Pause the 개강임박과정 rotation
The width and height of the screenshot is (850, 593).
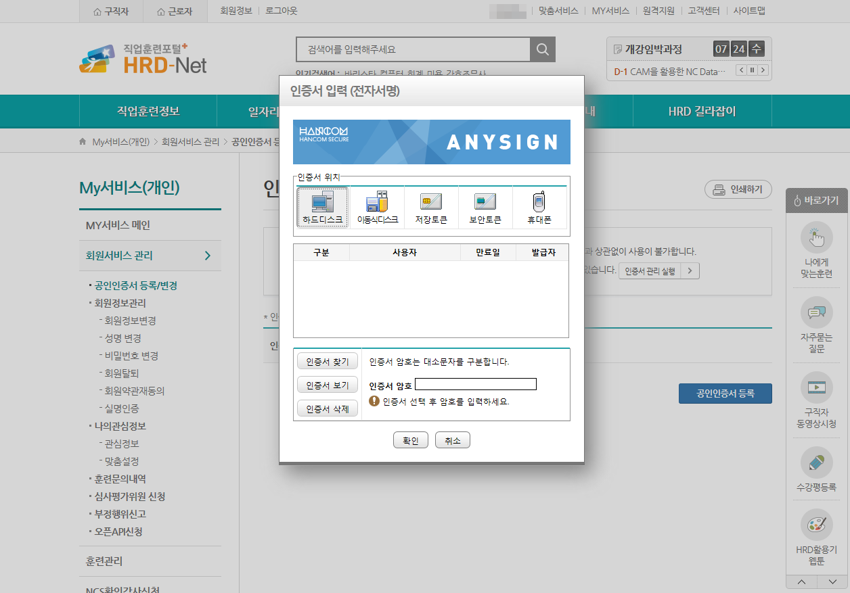coord(752,70)
